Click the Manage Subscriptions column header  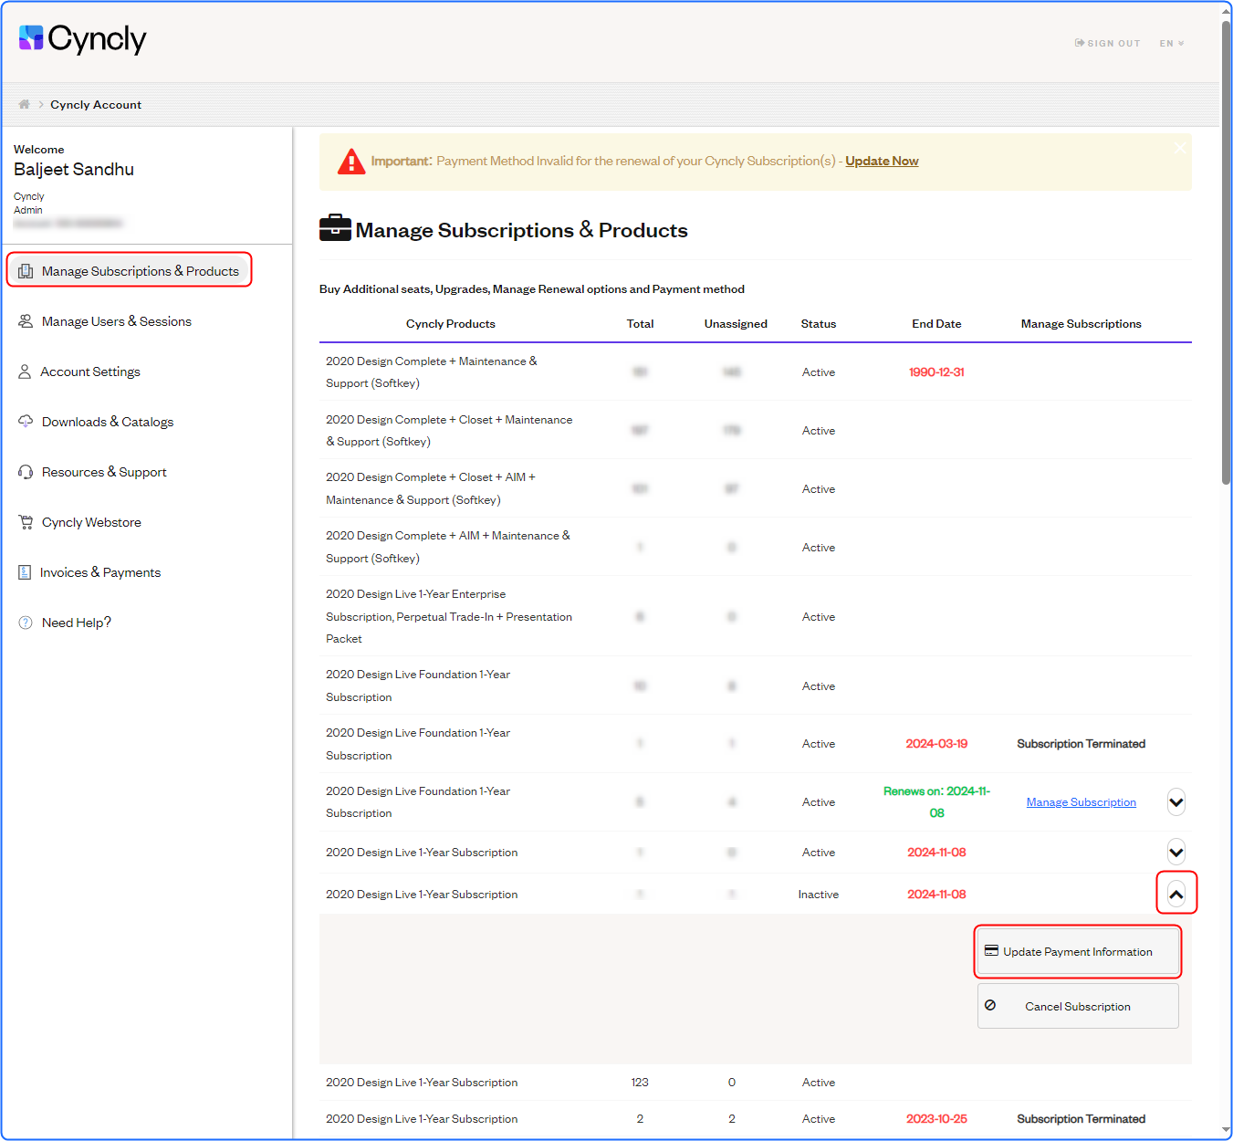(x=1081, y=324)
